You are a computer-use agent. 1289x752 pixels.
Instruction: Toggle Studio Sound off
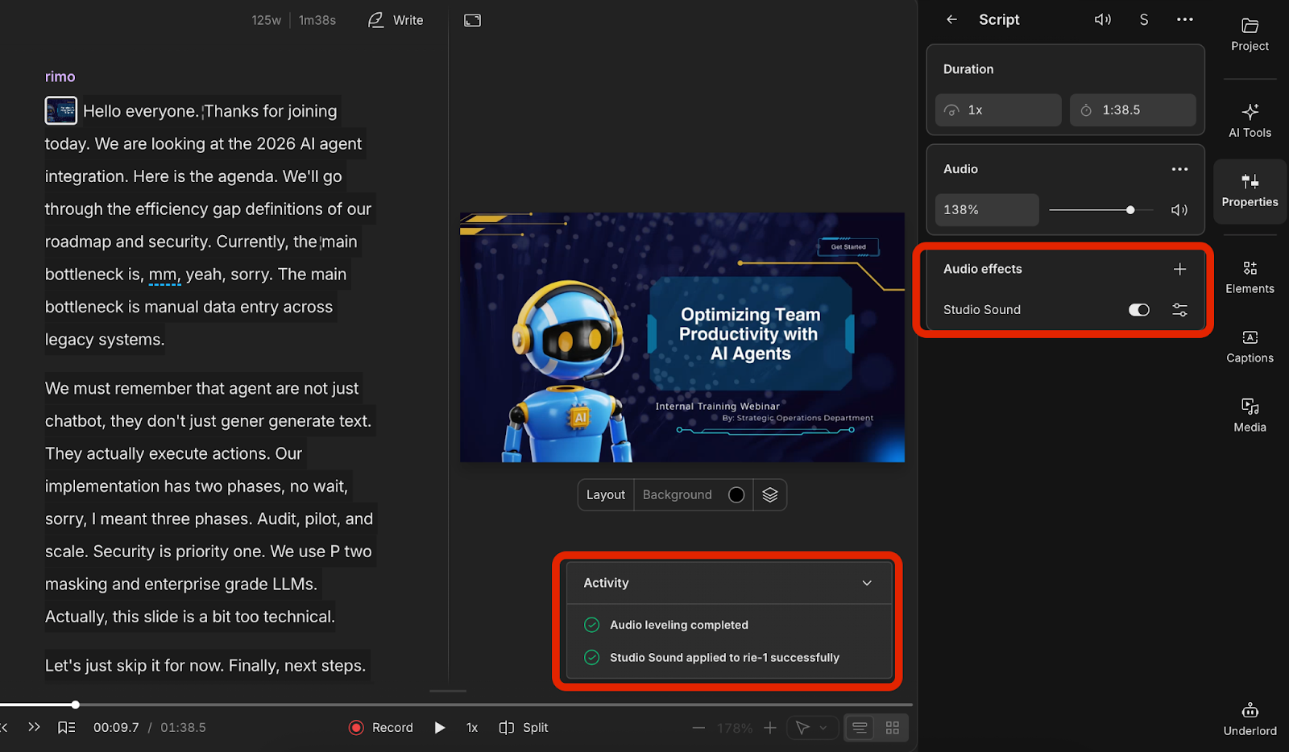coord(1138,310)
